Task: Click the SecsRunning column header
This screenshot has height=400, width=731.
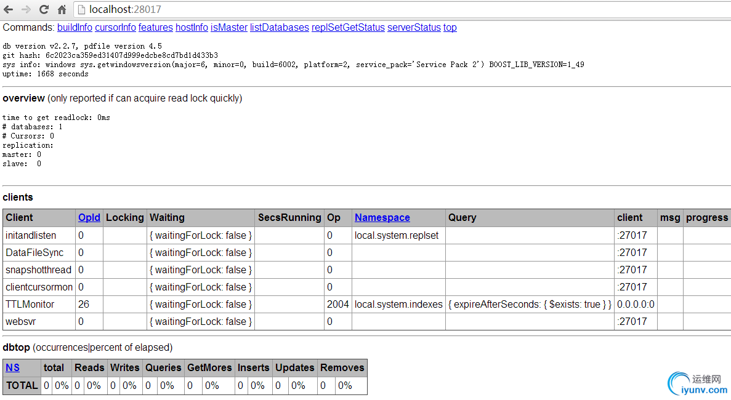Action: tap(289, 217)
